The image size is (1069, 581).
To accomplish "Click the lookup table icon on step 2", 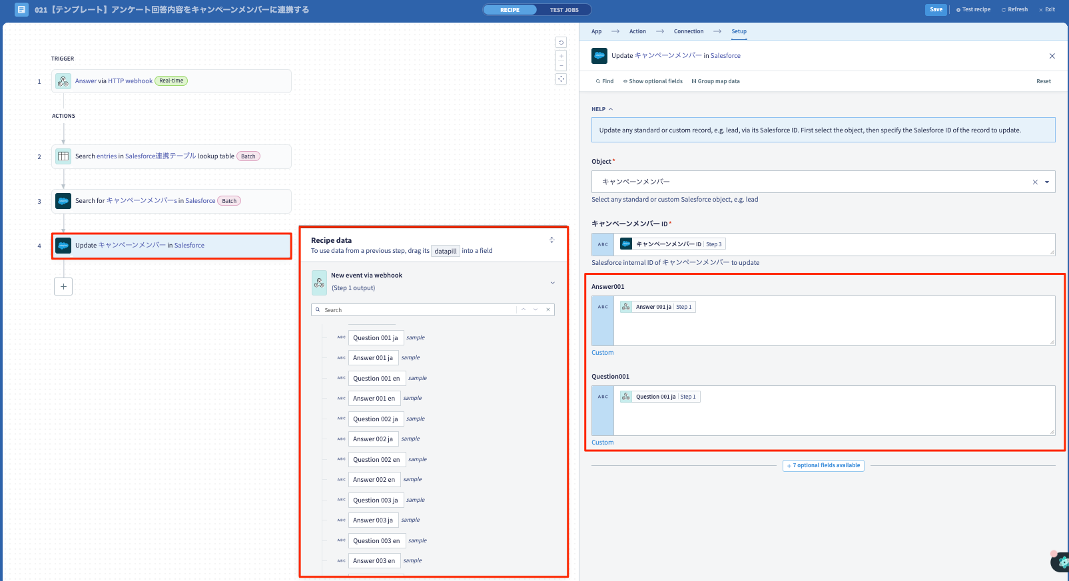I will pos(63,156).
